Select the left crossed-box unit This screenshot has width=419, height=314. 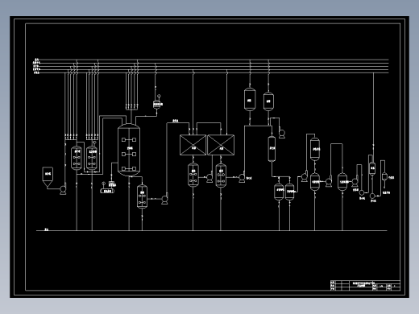point(193,145)
